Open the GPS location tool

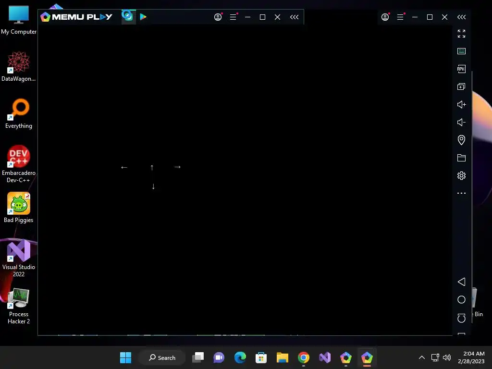pos(462,140)
